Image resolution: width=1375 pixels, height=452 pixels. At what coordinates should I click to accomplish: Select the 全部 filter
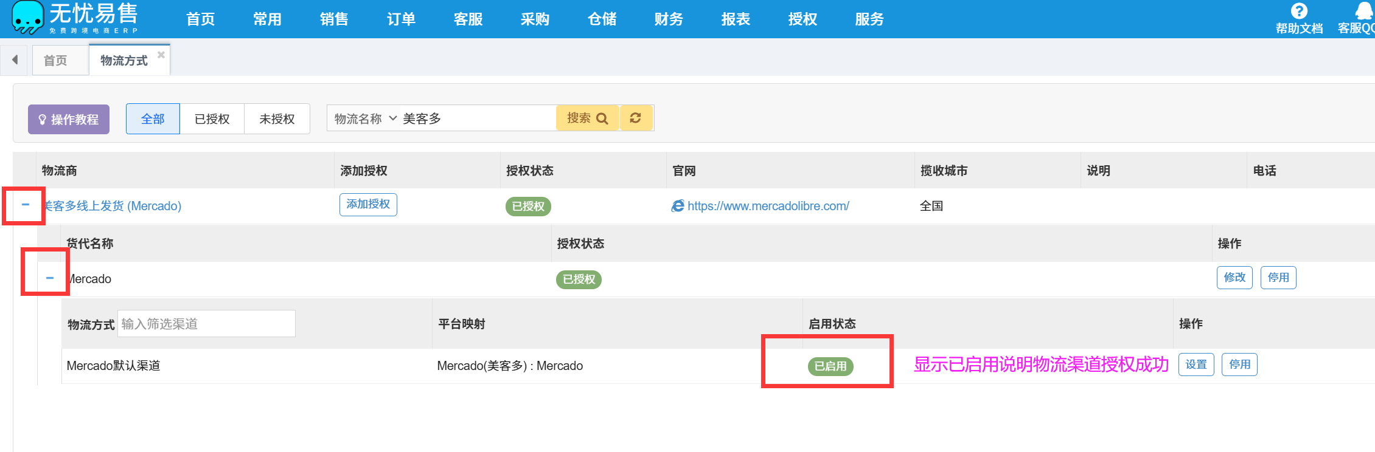pos(153,118)
